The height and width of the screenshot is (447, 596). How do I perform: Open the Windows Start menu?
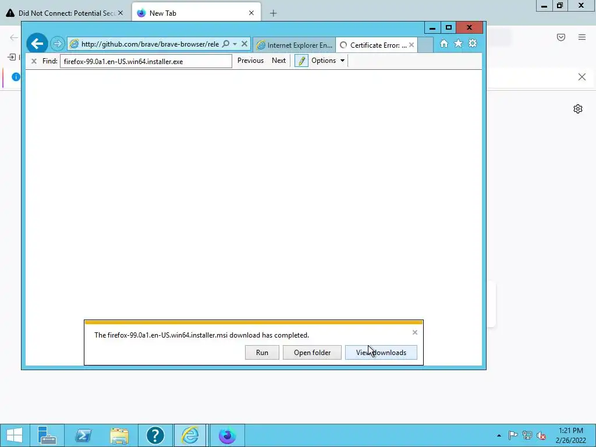coord(15,435)
